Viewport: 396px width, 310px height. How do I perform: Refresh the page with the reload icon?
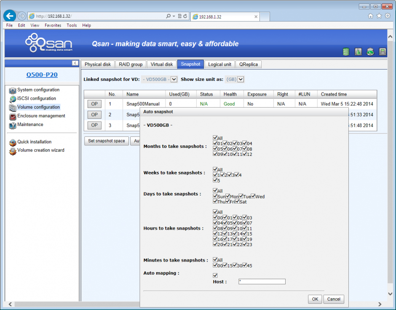point(185,16)
